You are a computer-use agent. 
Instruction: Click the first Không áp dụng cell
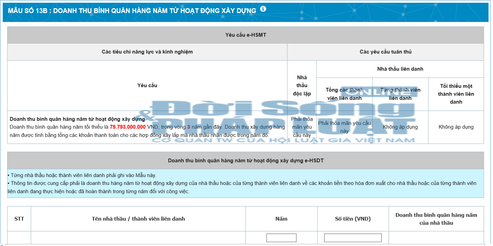click(x=400, y=127)
